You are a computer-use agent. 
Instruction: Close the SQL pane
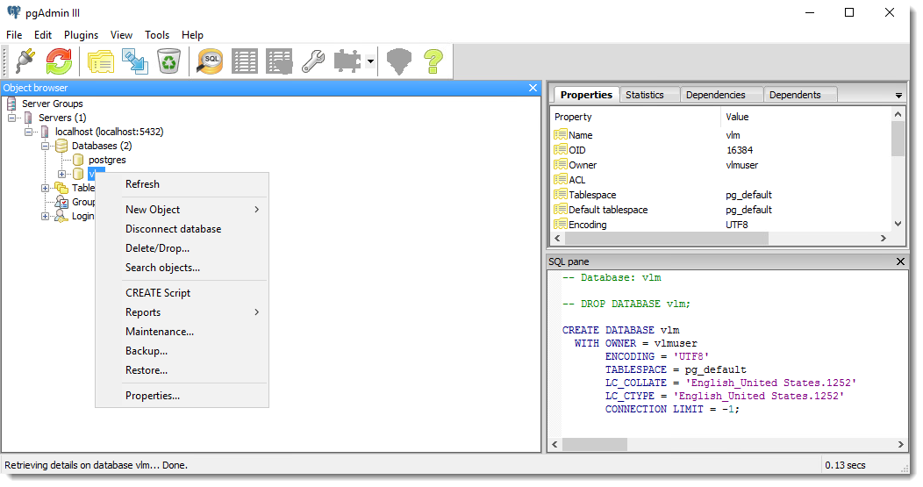click(x=900, y=261)
